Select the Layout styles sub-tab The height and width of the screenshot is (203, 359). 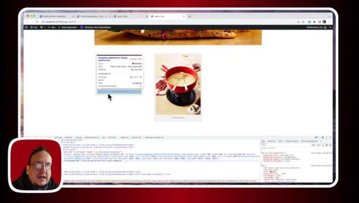click(280, 141)
